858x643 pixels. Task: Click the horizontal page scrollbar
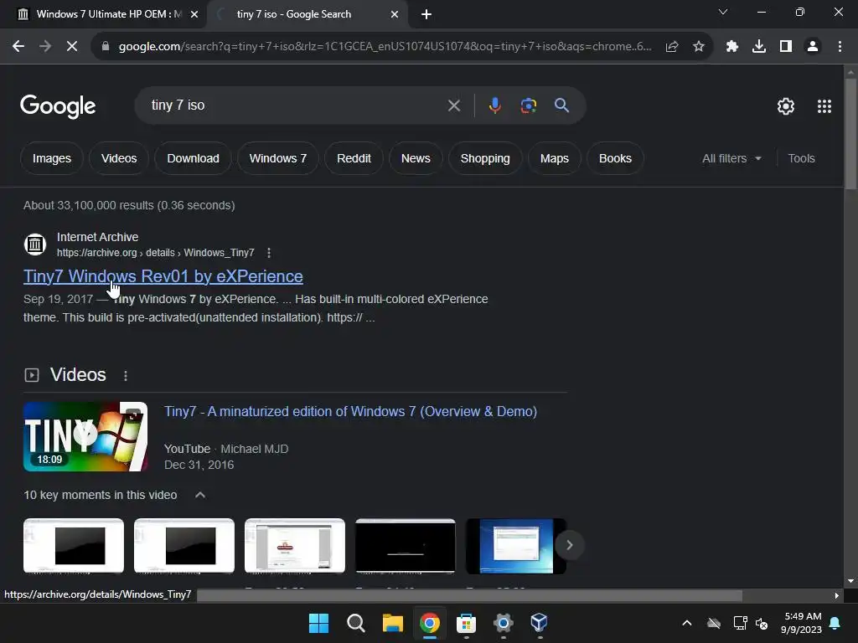[x=469, y=595]
